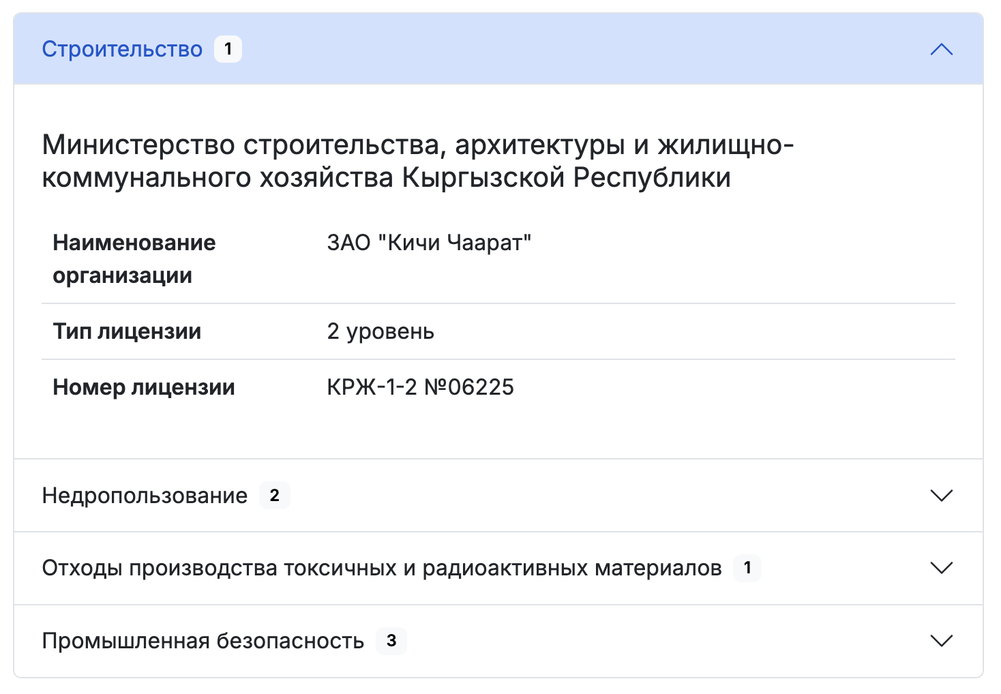Click license number КРЖ-1-2 №06225
The width and height of the screenshot is (1001, 694).
(420, 387)
